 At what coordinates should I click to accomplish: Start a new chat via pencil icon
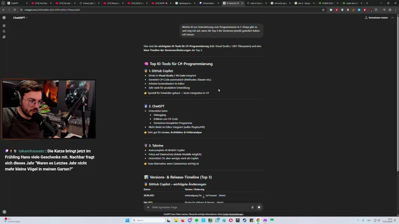pyautogui.click(x=4, y=26)
